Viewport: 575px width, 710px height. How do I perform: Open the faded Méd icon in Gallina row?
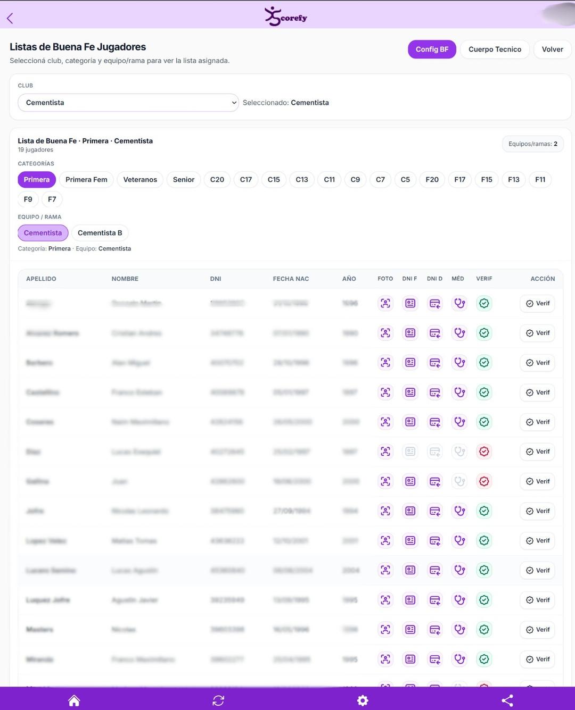click(x=459, y=481)
